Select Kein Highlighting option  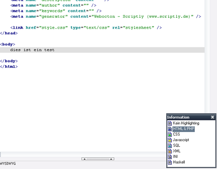tap(186, 123)
